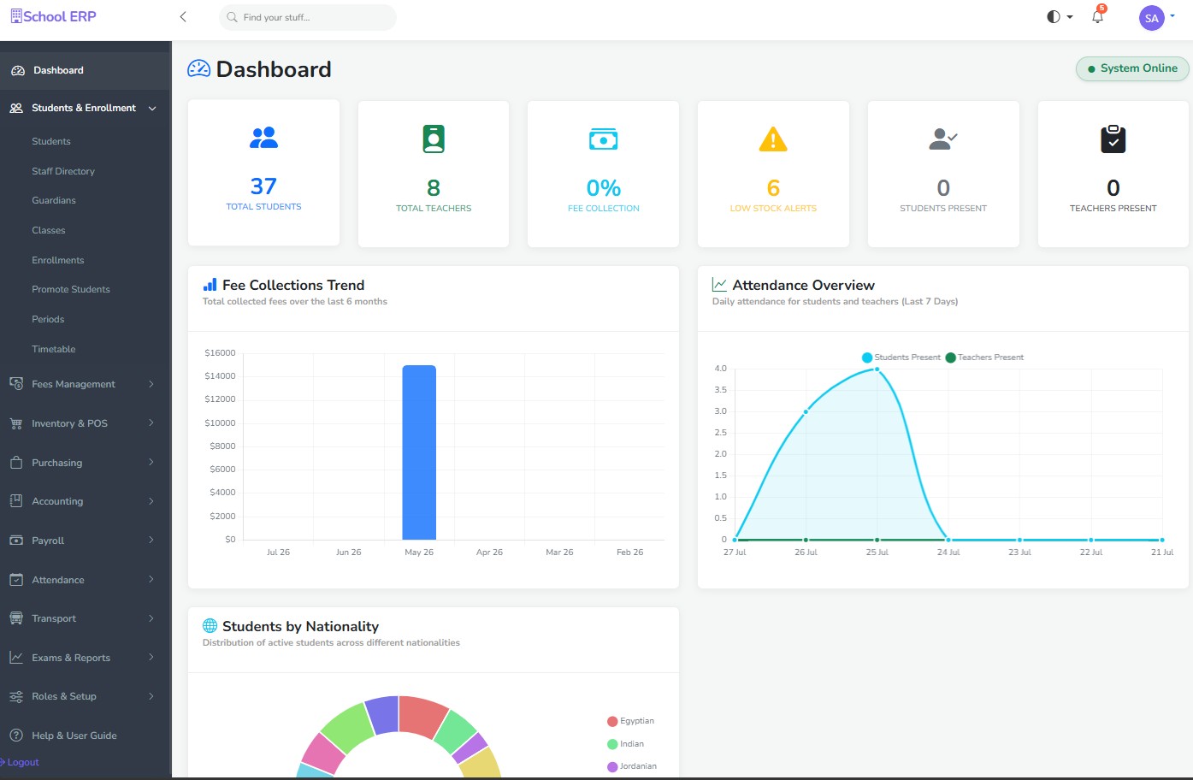Expand Attendance chevron
The height and width of the screenshot is (780, 1193).
151,580
